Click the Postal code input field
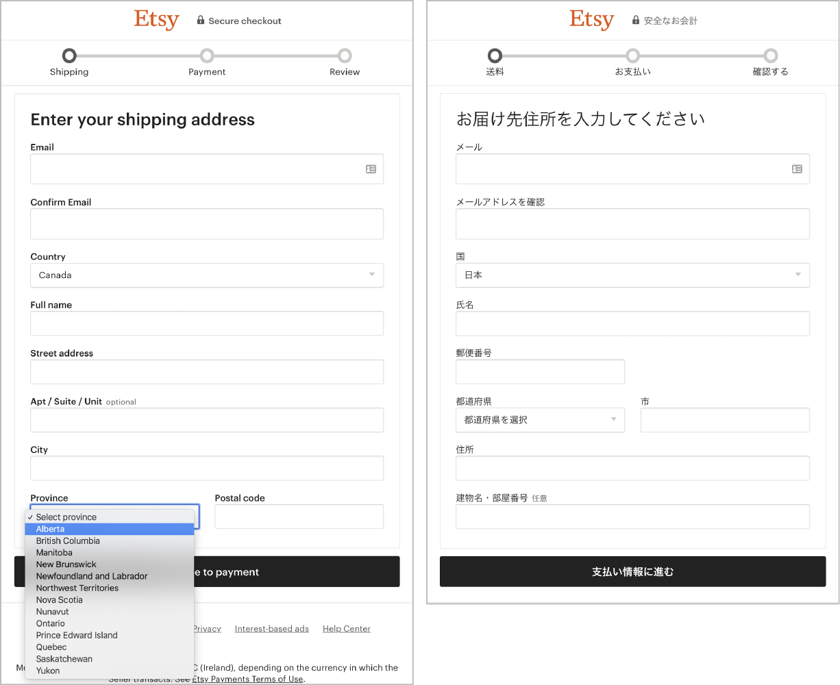Image resolution: width=840 pixels, height=685 pixels. click(299, 516)
